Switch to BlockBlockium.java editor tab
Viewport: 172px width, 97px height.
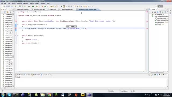pyautogui.click(x=23, y=9)
